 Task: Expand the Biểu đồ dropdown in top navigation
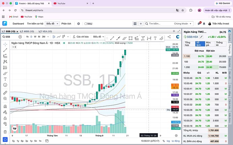pyautogui.click(x=52, y=24)
